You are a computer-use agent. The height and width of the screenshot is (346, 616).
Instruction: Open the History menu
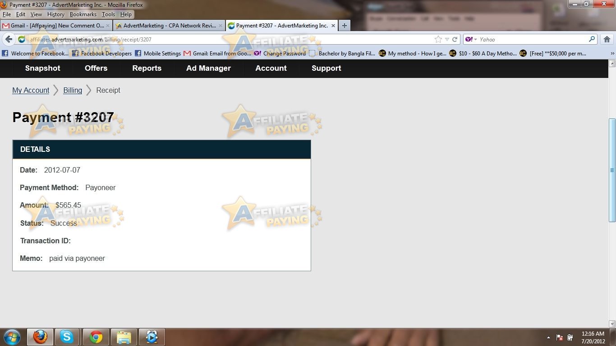(56, 14)
